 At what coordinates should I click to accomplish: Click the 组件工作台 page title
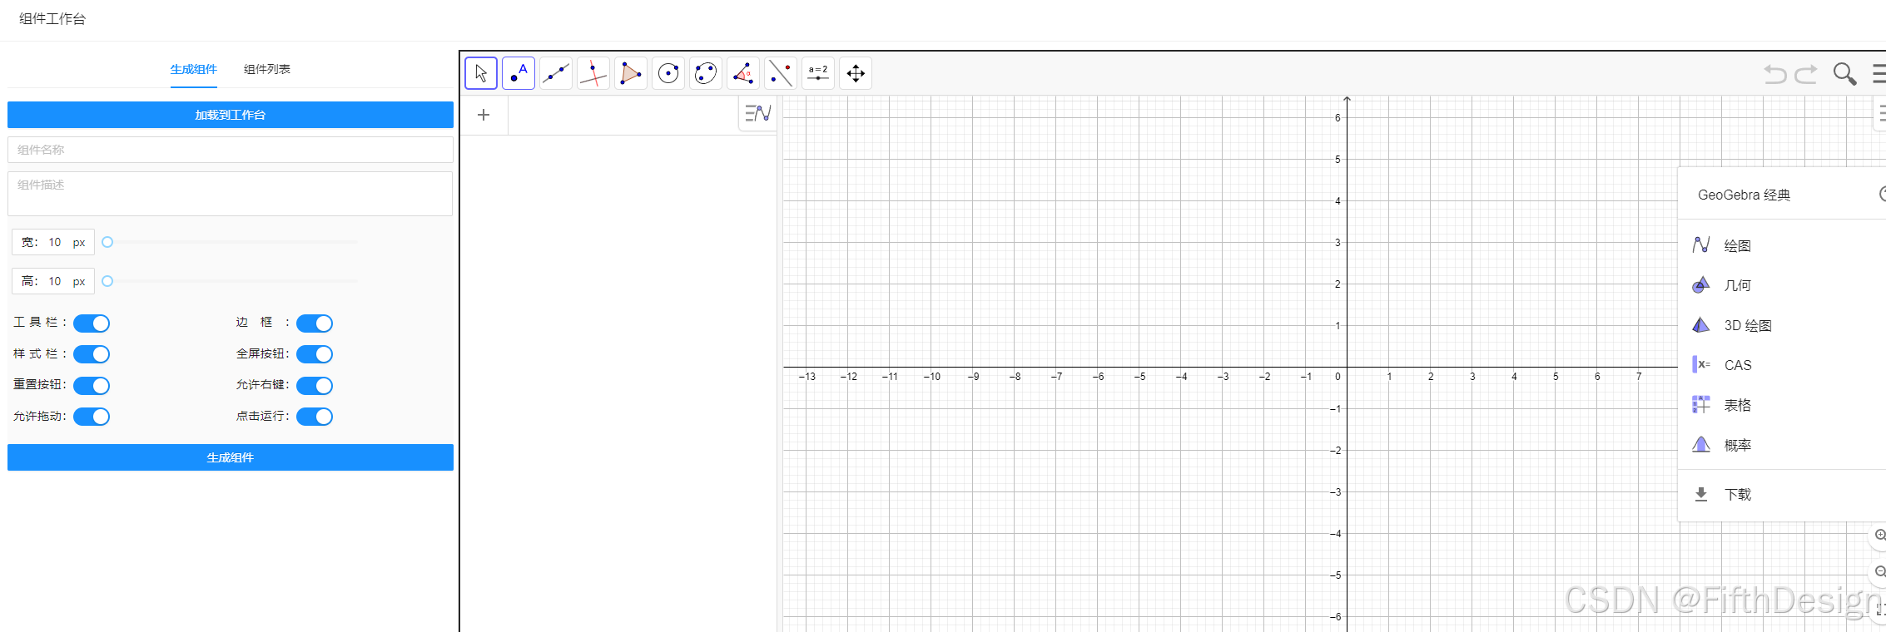coord(52,18)
